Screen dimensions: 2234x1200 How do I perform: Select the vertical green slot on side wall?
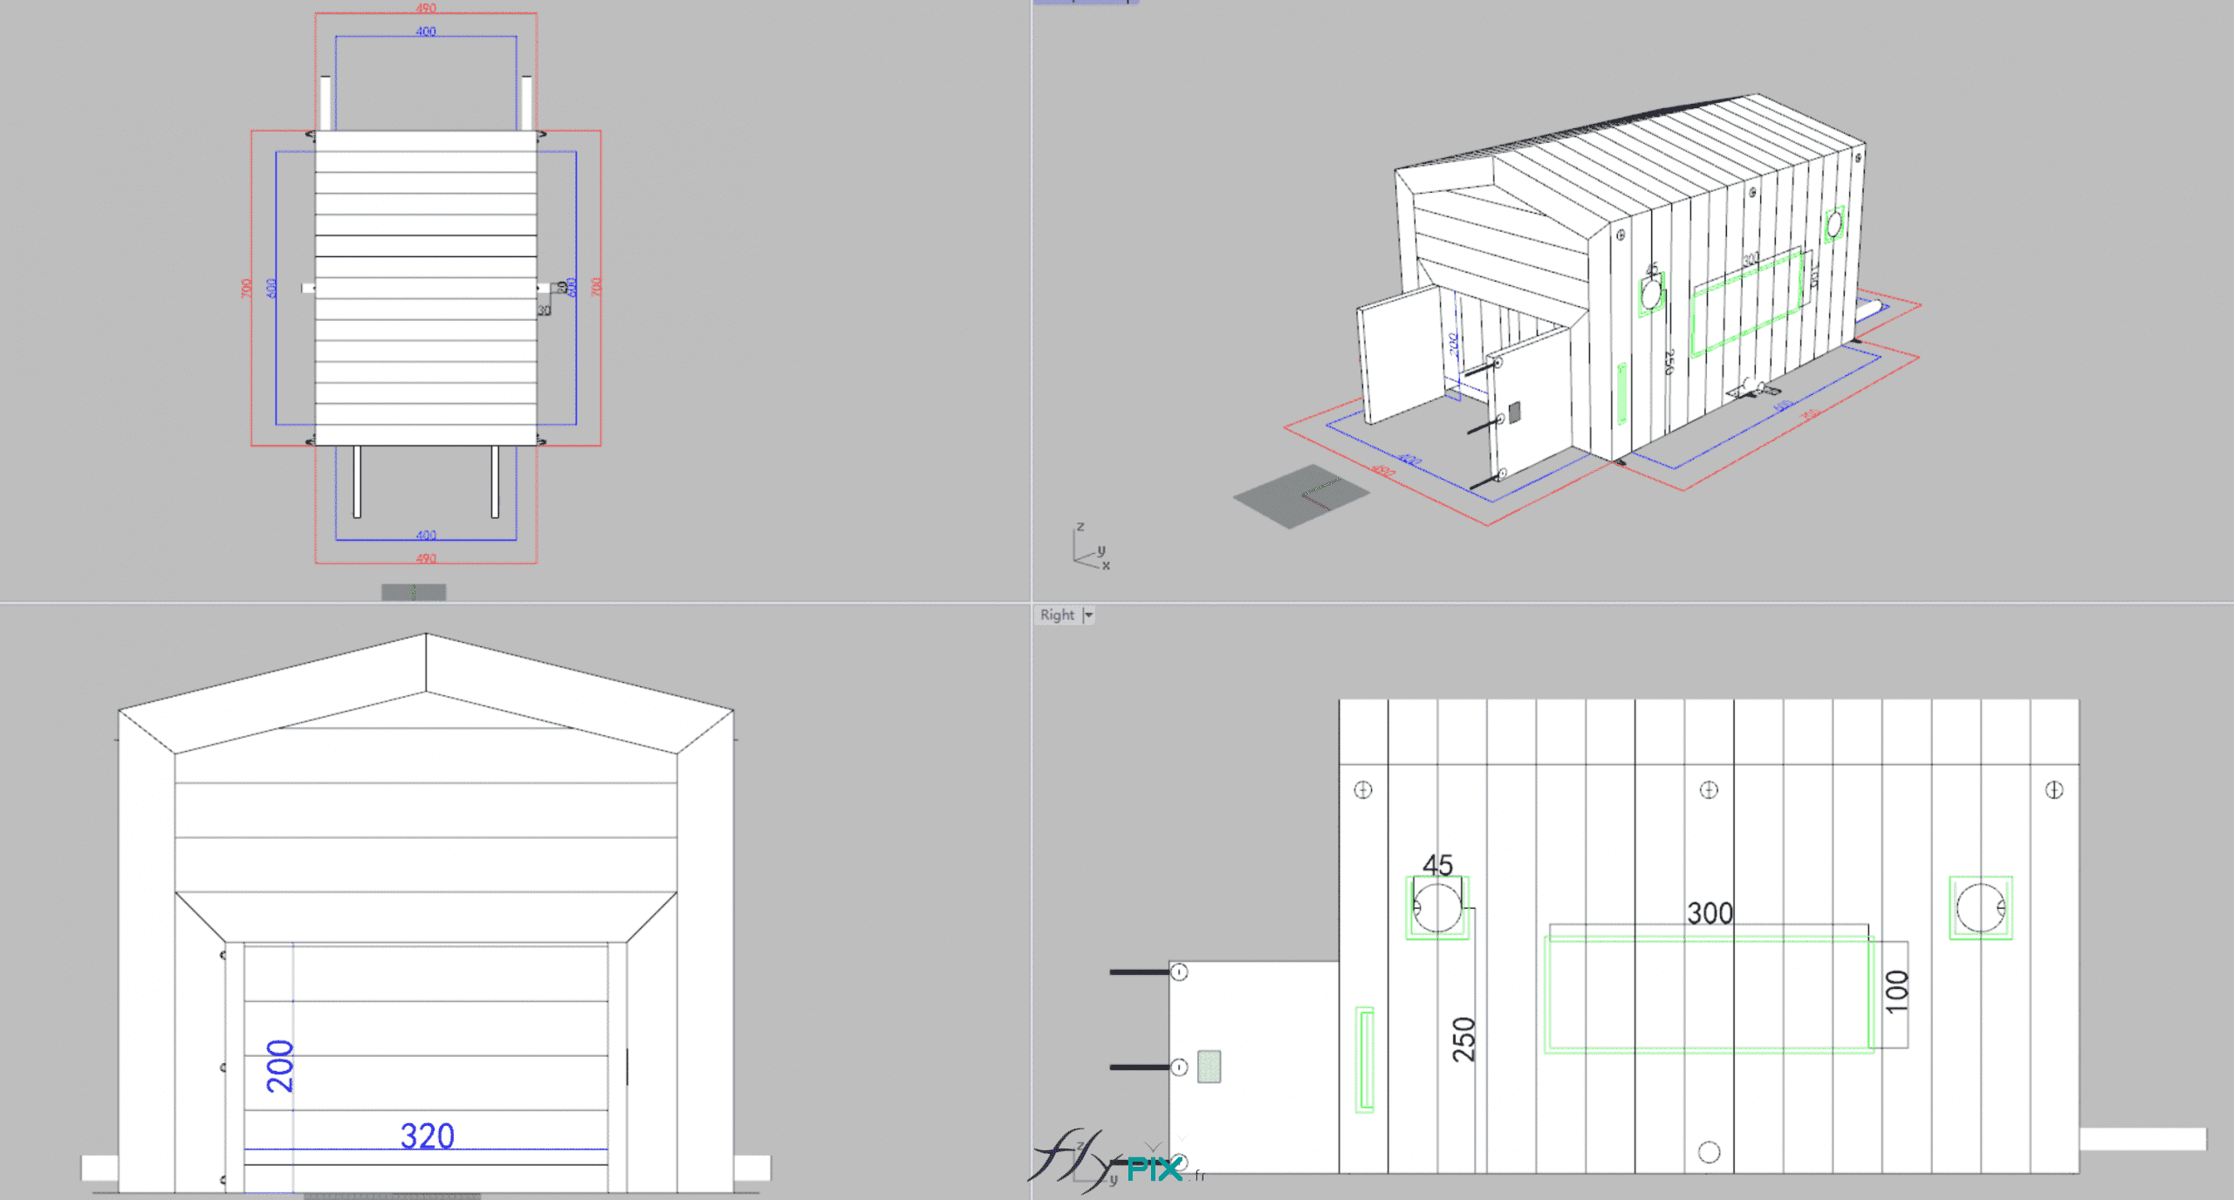coord(1365,1060)
